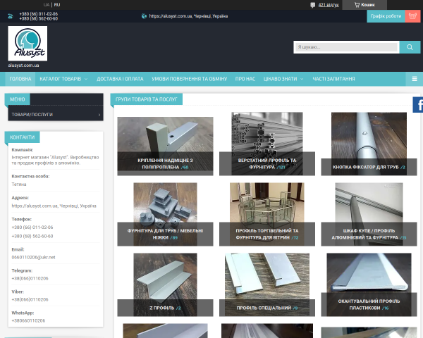Viewport: 423px width, 338px height.
Task: Go to Часті запитання page
Action: tap(333, 79)
